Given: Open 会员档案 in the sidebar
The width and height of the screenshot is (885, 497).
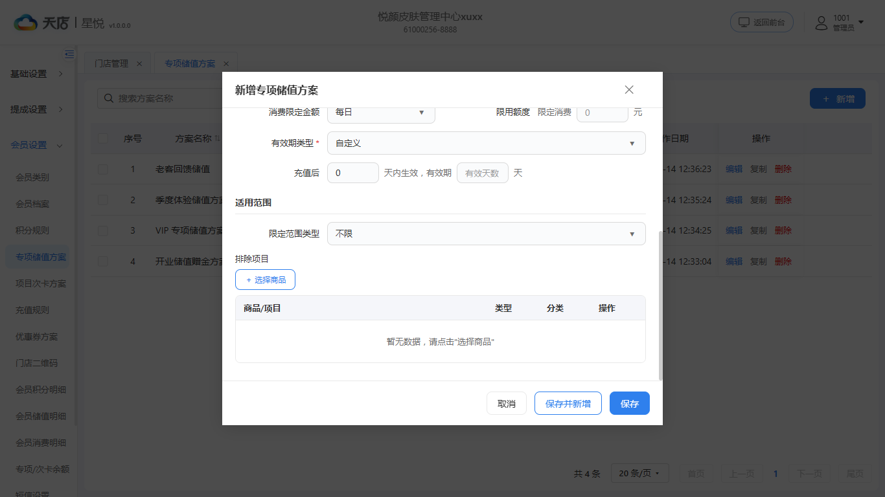Looking at the screenshot, I should point(32,204).
